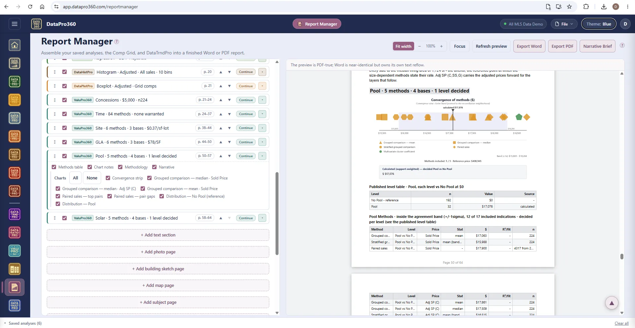This screenshot has width=635, height=328.
Task: Expand the Site row options
Action: point(262,128)
